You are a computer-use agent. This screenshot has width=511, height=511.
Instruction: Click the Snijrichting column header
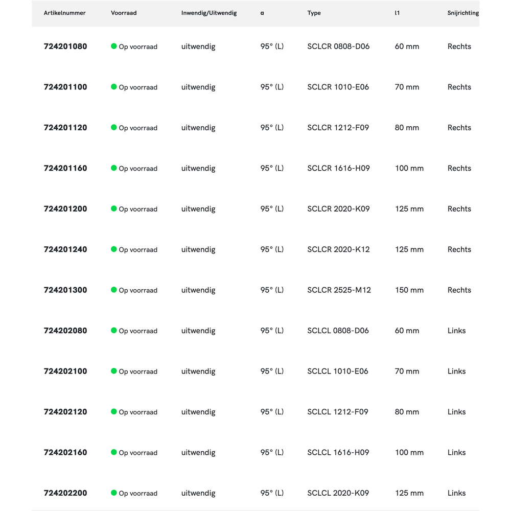(x=463, y=13)
